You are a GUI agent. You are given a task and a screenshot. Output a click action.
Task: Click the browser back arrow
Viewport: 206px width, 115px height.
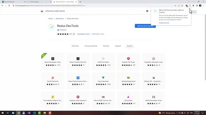coord(2,6)
